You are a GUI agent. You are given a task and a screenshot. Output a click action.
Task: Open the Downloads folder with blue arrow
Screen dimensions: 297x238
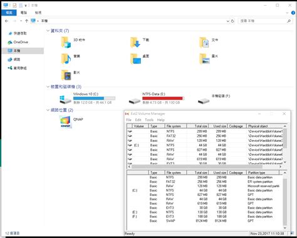(x=135, y=42)
